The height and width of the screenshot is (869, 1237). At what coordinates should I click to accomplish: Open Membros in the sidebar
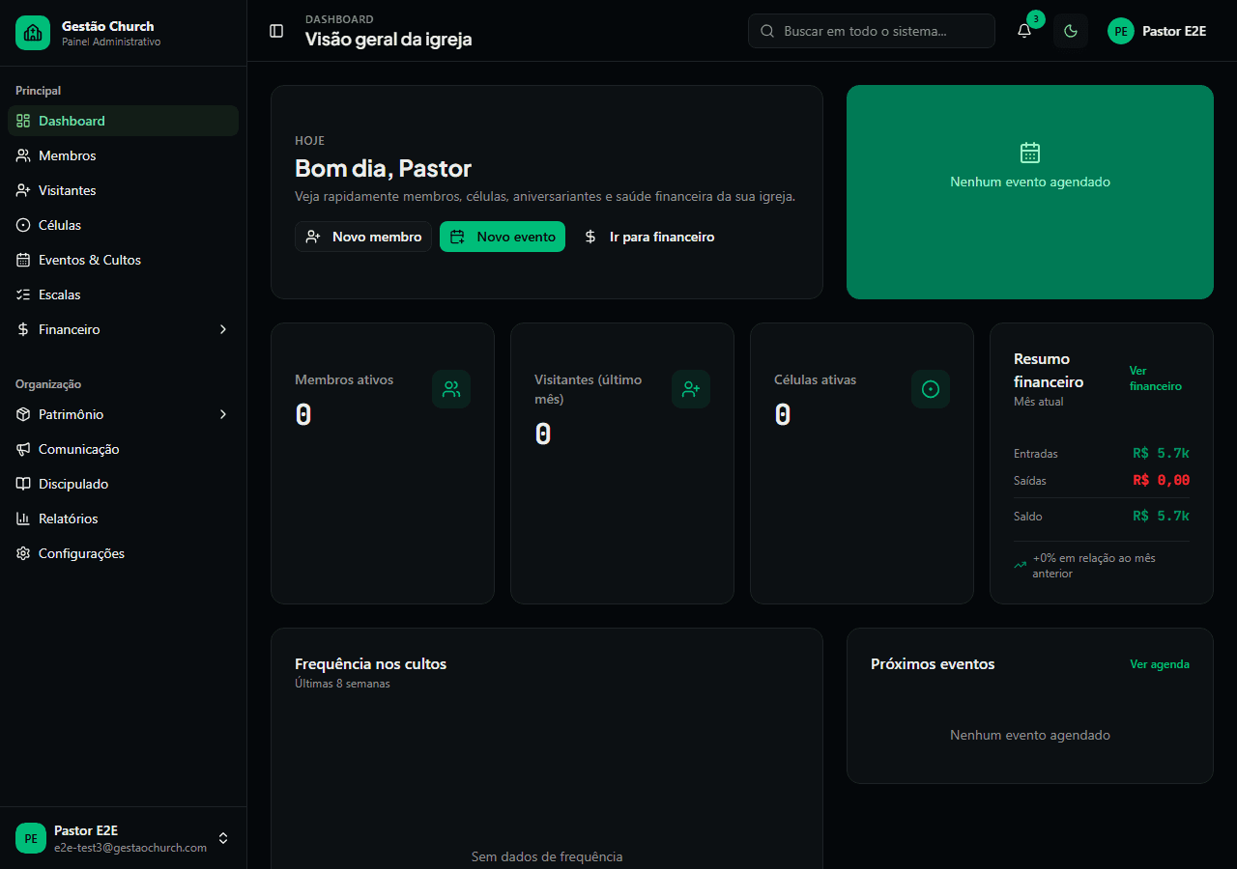[x=68, y=155]
